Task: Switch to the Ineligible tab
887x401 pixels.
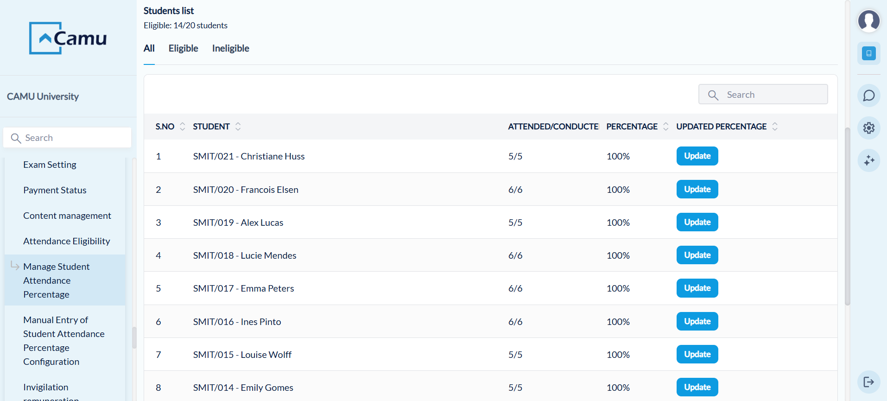Action: point(230,48)
